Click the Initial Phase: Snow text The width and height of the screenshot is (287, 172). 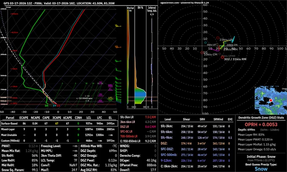pos(261,157)
